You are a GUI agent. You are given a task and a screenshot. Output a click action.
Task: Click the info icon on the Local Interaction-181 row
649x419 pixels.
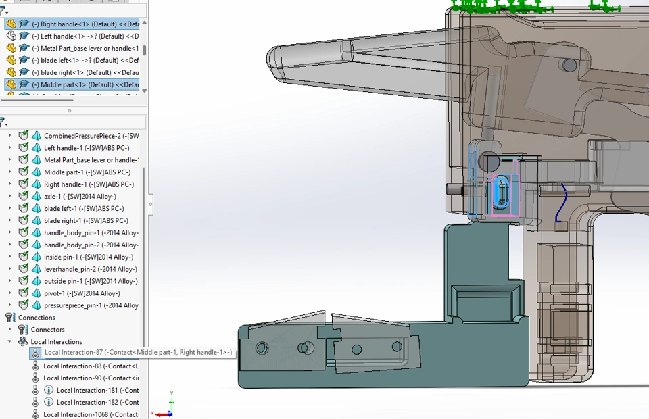click(49, 390)
